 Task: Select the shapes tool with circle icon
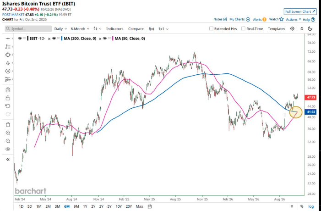point(8,55)
